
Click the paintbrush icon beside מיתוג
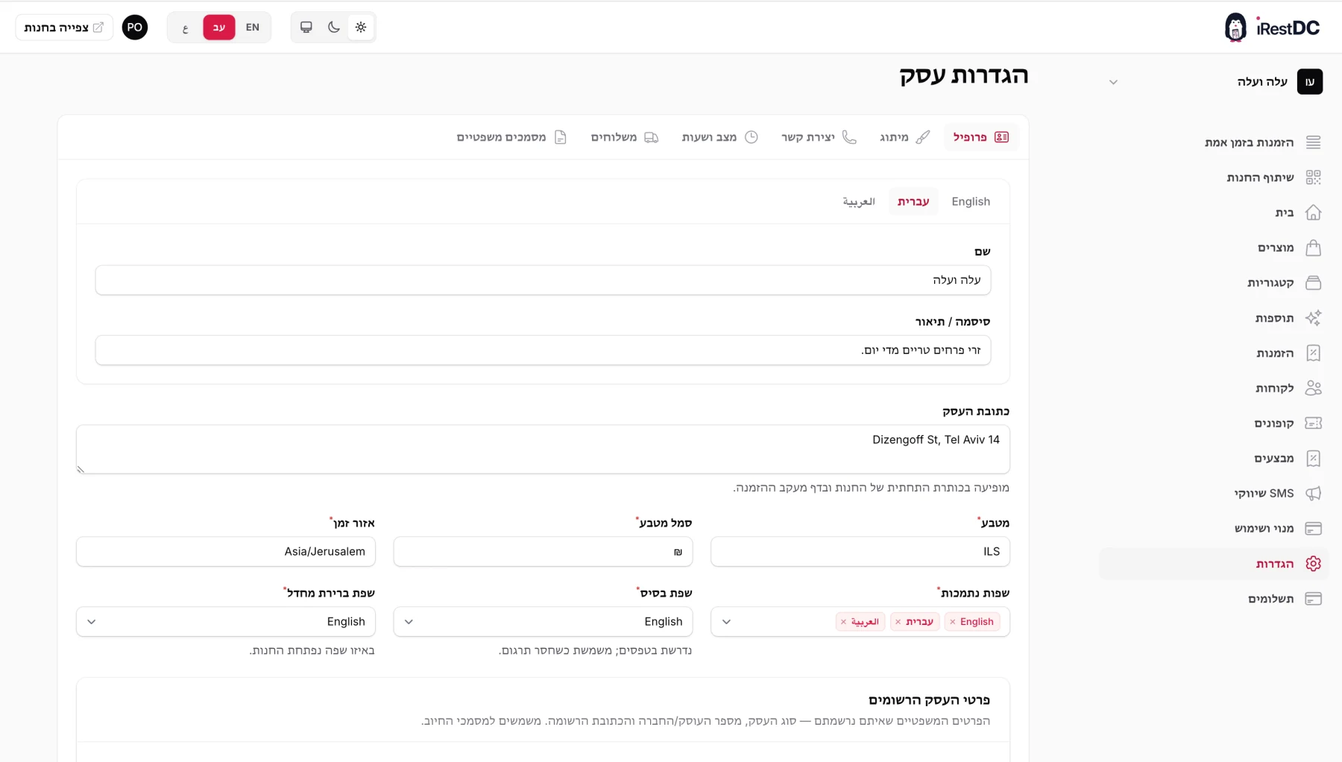923,137
